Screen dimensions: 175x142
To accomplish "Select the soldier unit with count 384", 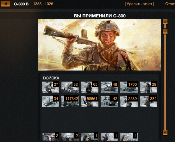I will pyautogui.click(x=148, y=102).
